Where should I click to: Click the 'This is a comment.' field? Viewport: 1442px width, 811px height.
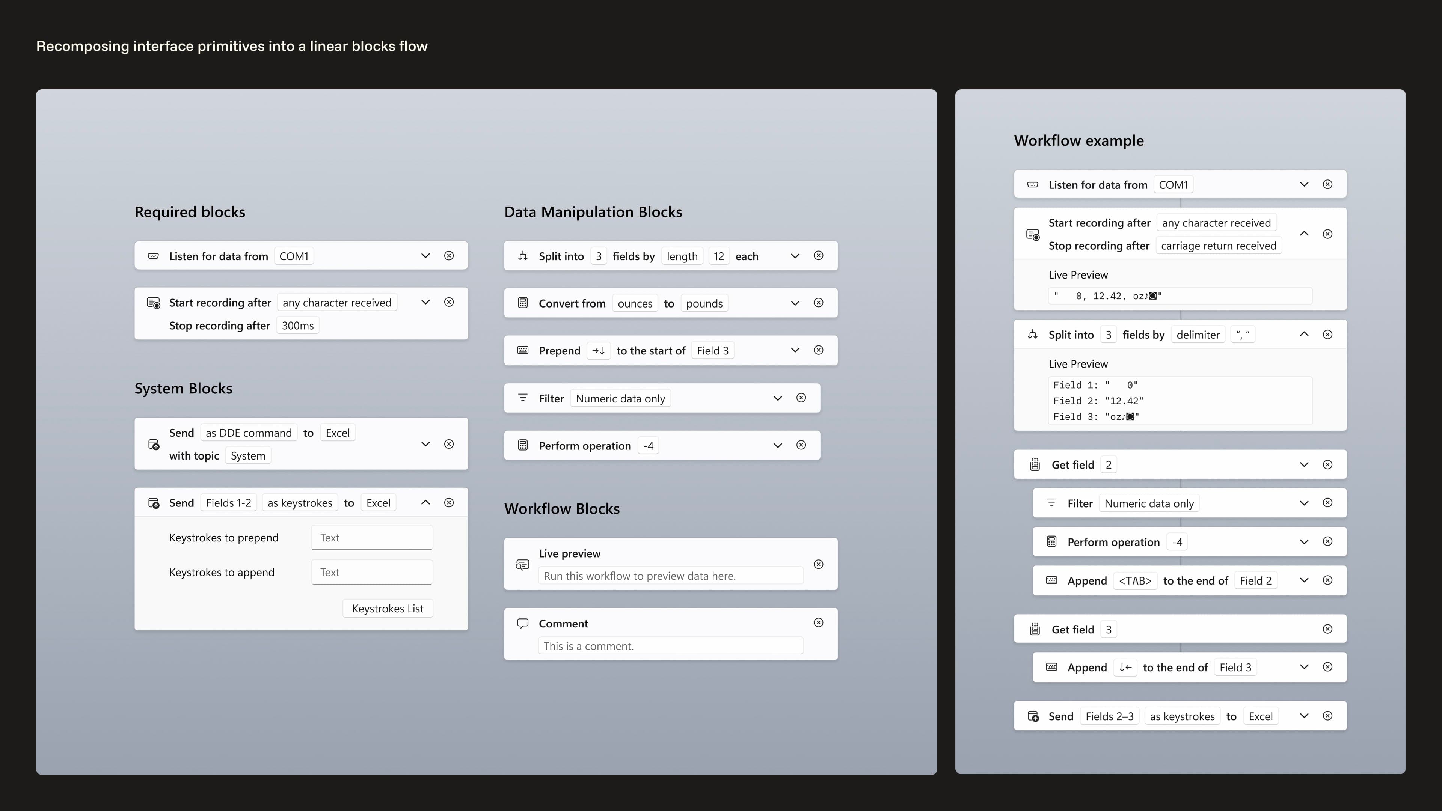[670, 646]
